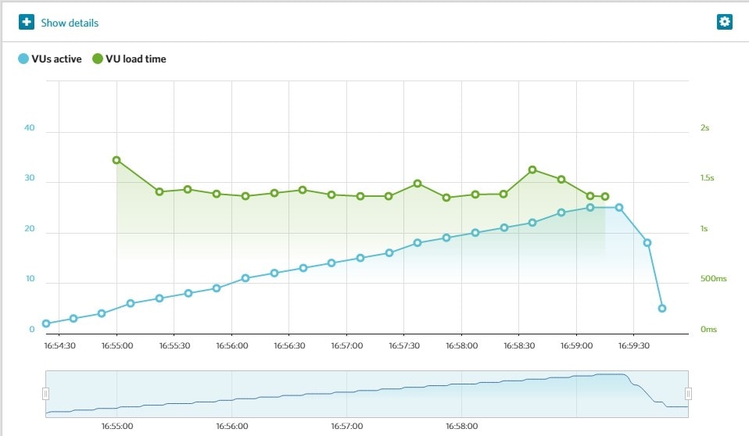Click the right handle of the range navigator
The width and height of the screenshot is (749, 436).
point(688,394)
